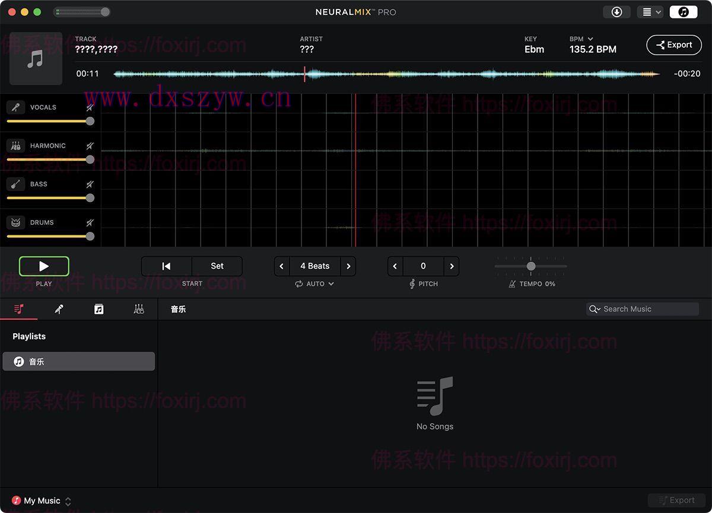Click the 00:11 elapsed time
The image size is (712, 513).
pyautogui.click(x=87, y=74)
